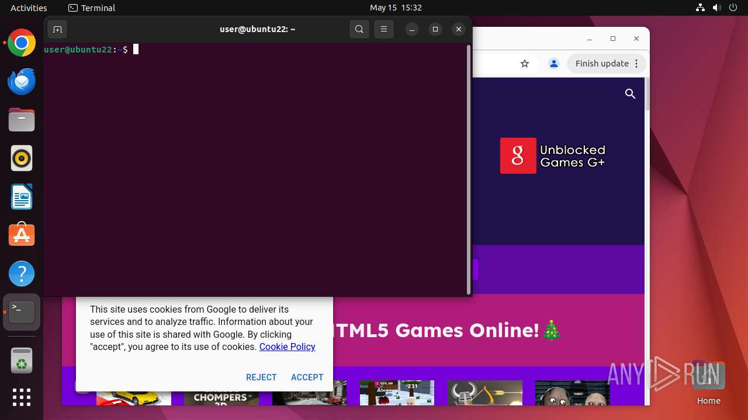This screenshot has height=420, width=748.
Task: Open search in the Terminal header bar
Action: tap(359, 29)
